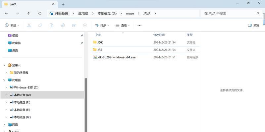Select 本地磁盘 (D:) in navigation pane
The image size is (265, 132).
42,95
